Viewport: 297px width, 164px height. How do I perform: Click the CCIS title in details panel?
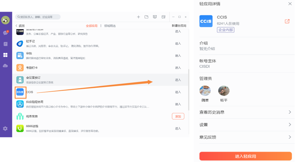[222, 17]
